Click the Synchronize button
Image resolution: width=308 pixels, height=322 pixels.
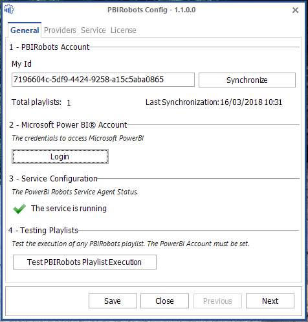point(247,80)
